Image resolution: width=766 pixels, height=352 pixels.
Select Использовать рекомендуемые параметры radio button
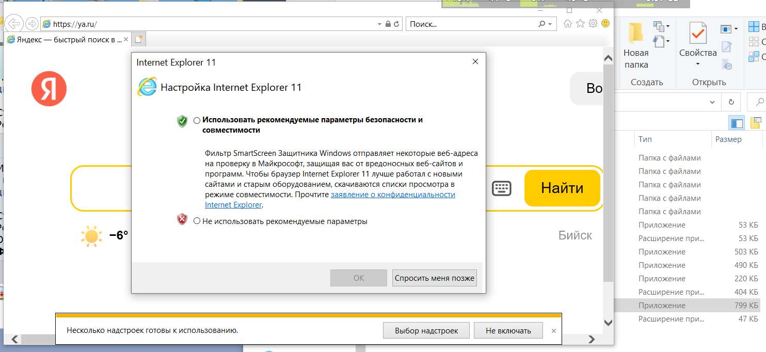tap(197, 120)
